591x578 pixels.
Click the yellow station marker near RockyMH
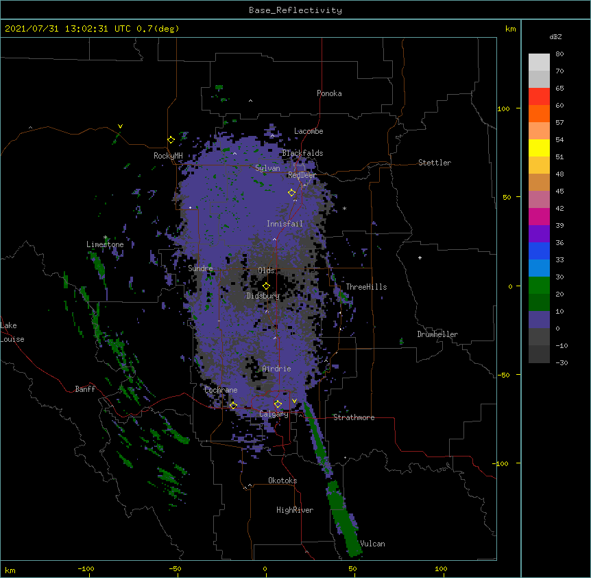pyautogui.click(x=171, y=139)
